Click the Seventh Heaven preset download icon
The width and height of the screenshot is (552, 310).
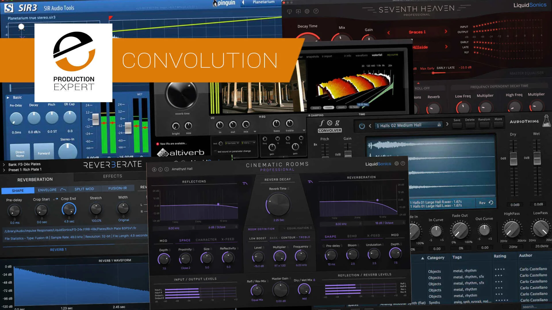coord(290,11)
